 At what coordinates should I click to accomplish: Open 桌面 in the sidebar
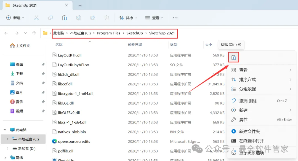tap(17, 64)
